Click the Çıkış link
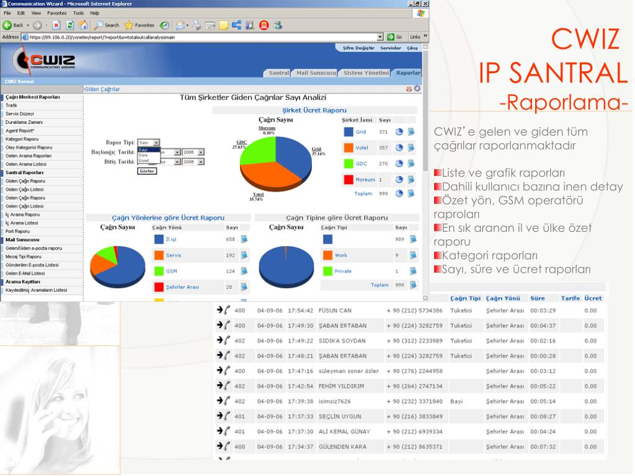This screenshot has width=635, height=476. [412, 48]
